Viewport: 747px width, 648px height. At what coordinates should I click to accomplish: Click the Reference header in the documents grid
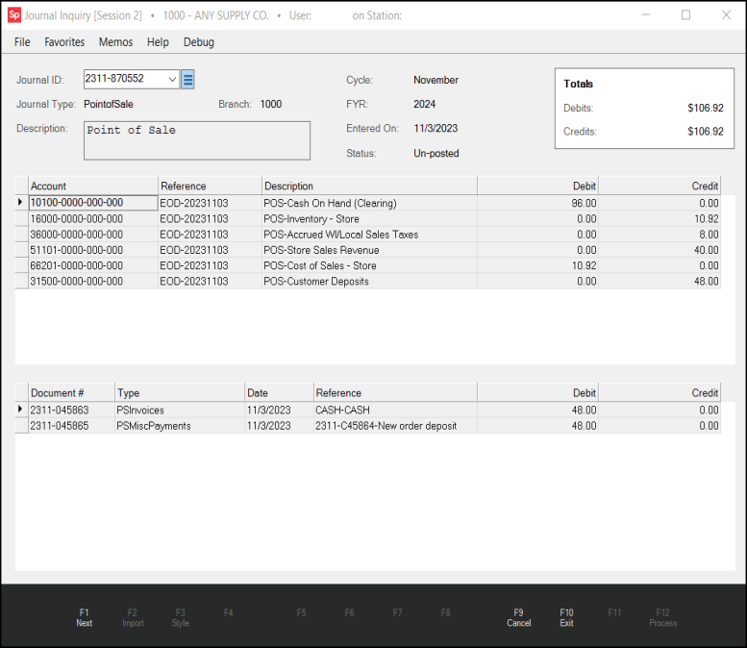coord(395,392)
